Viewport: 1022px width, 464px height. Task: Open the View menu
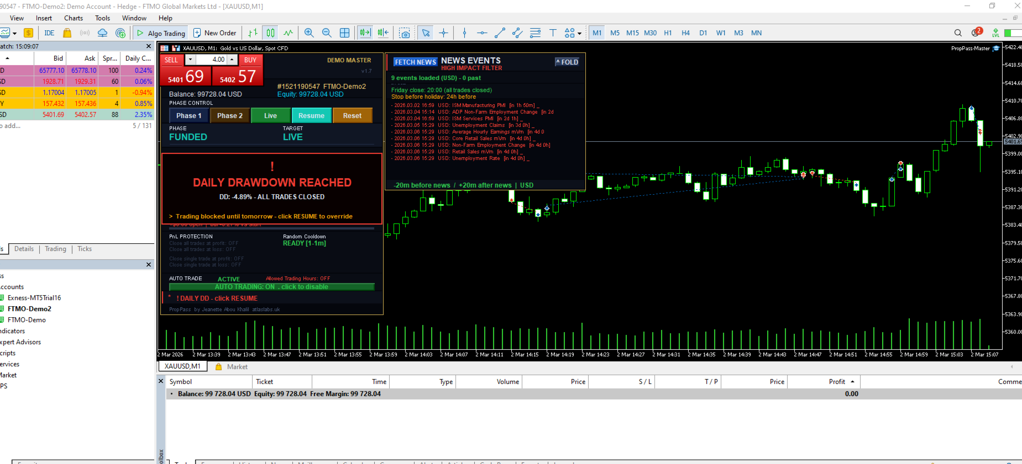pyautogui.click(x=17, y=18)
